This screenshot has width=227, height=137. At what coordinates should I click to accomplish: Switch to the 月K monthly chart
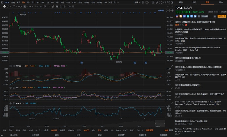33,2
